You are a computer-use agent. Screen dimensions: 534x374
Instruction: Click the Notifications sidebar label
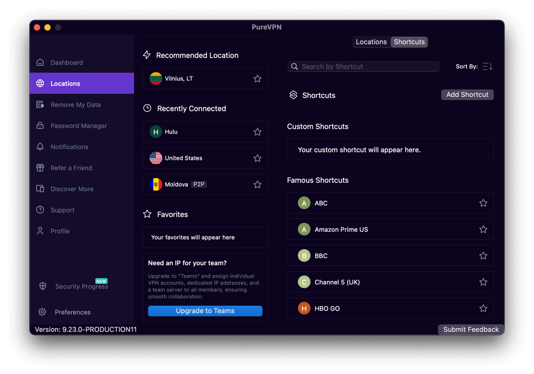(69, 147)
